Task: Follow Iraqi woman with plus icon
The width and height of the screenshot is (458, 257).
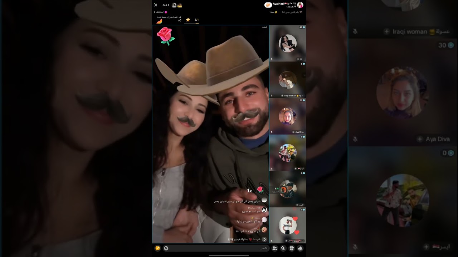Action: [282, 96]
